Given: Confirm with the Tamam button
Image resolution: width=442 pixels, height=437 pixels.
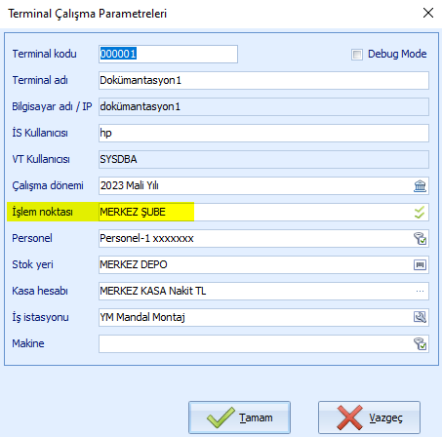Looking at the screenshot, I should tap(239, 417).
